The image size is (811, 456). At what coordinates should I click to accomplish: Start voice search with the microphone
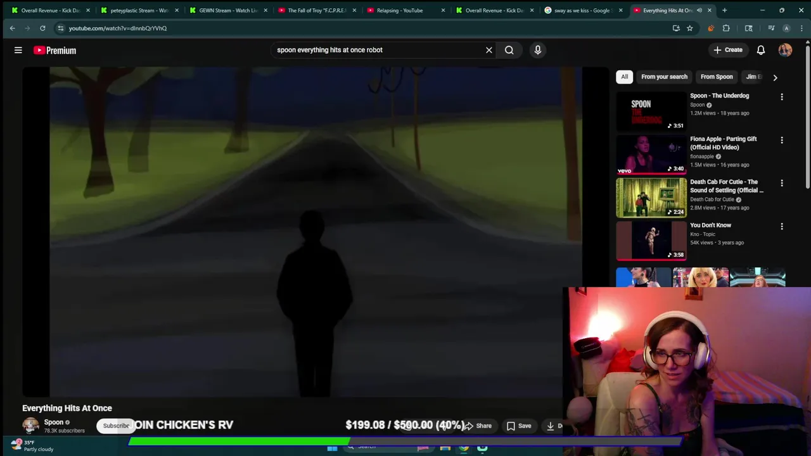click(538, 50)
